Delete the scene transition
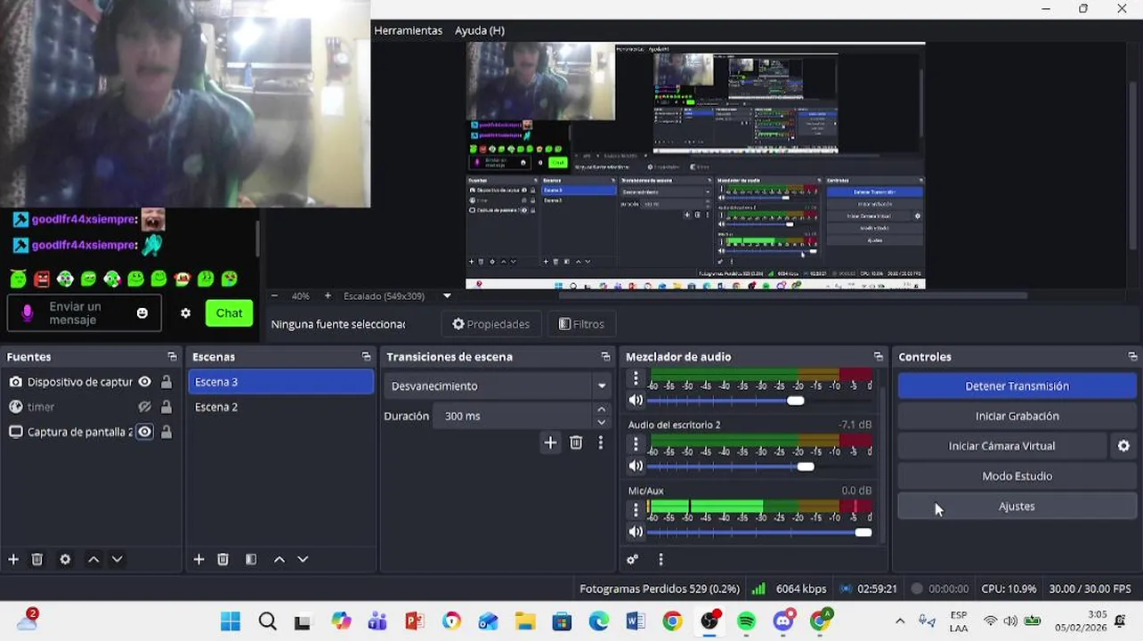This screenshot has height=641, width=1143. (576, 442)
